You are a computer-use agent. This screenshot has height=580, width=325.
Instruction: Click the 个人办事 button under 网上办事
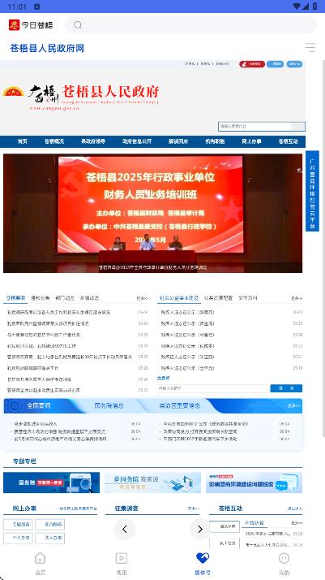[18, 539]
